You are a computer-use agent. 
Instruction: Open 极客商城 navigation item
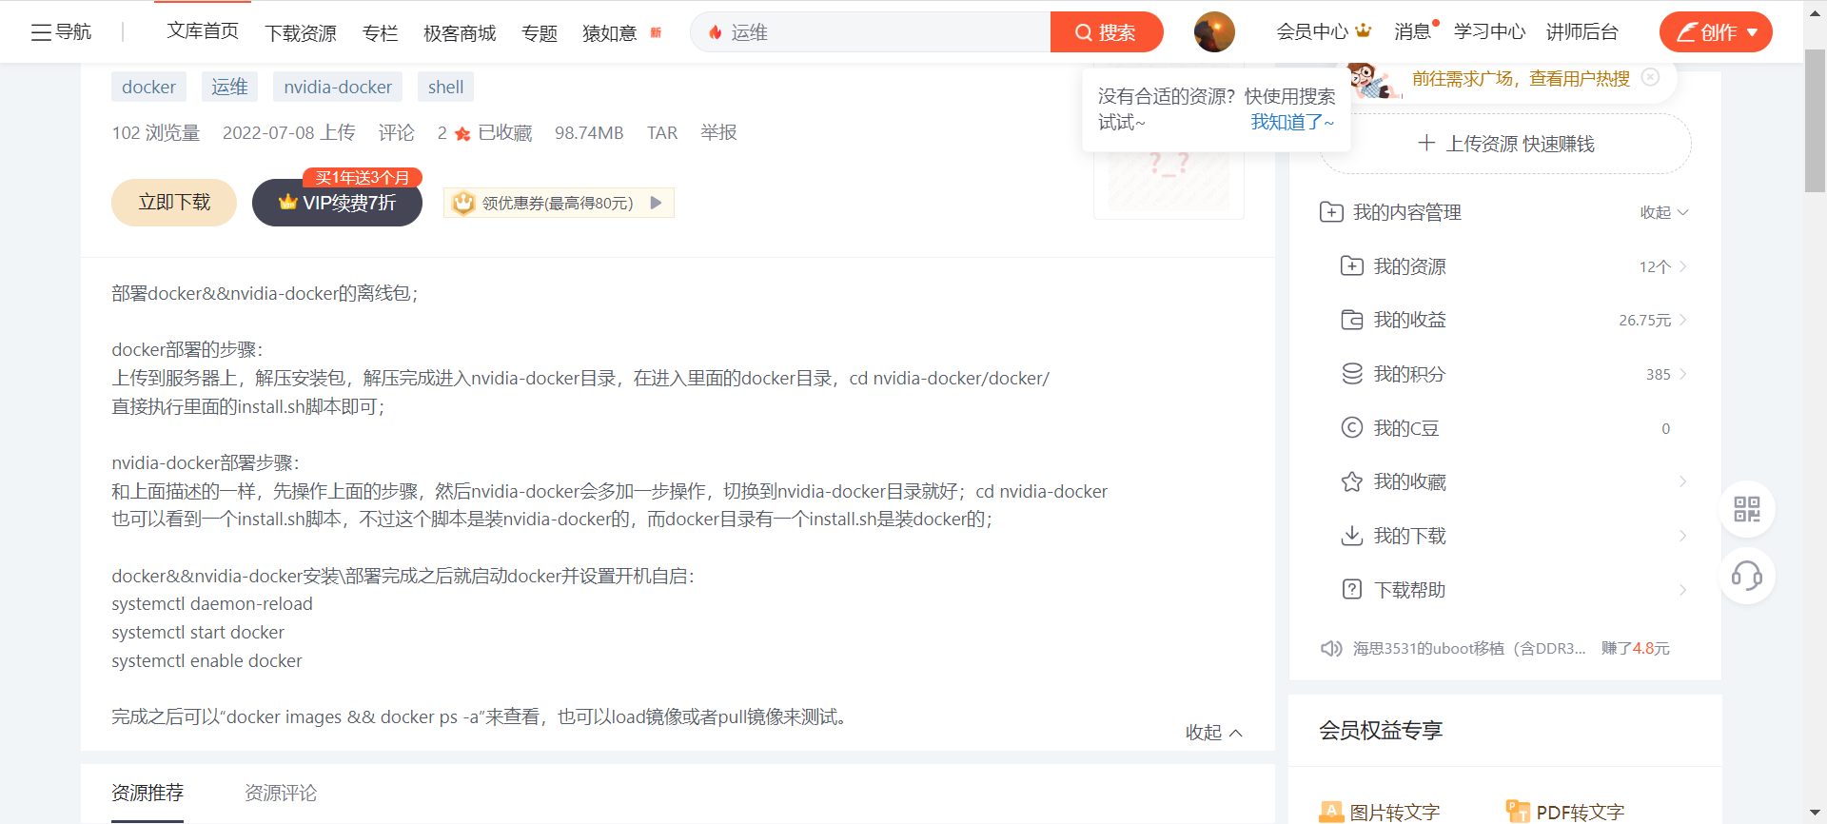pyautogui.click(x=460, y=33)
